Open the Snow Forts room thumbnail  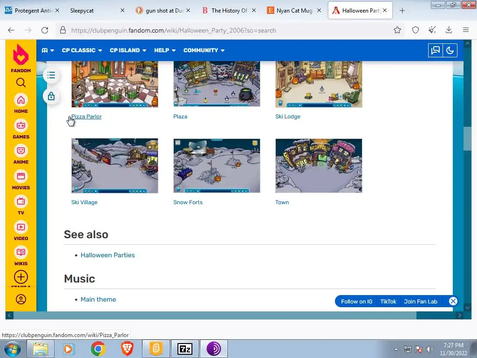pyautogui.click(x=217, y=165)
